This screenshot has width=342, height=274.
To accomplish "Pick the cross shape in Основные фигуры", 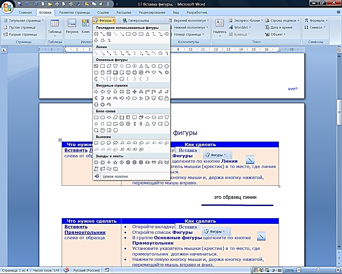I will coord(167,66).
